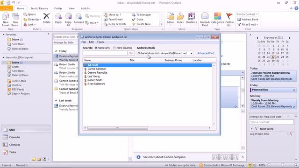Collapse the Last Week message group
Screen dimensions: 299x168
point(56,100)
